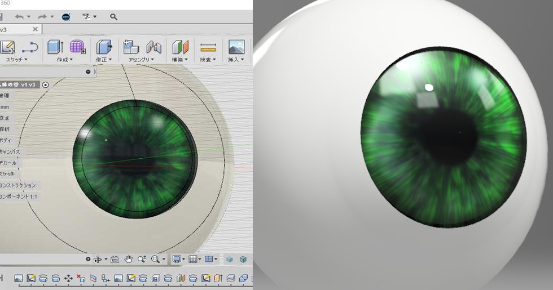
Task: Click the insert image icon above 挿入
Action: tap(236, 47)
